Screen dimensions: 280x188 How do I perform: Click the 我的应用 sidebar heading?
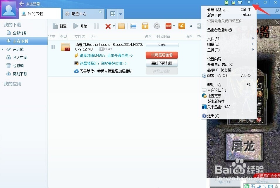pos(13,84)
